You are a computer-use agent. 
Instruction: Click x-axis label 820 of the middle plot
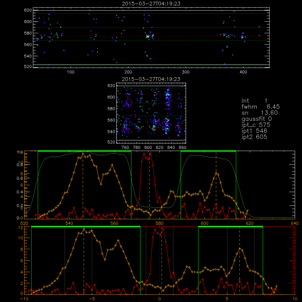pyautogui.click(x=159, y=148)
